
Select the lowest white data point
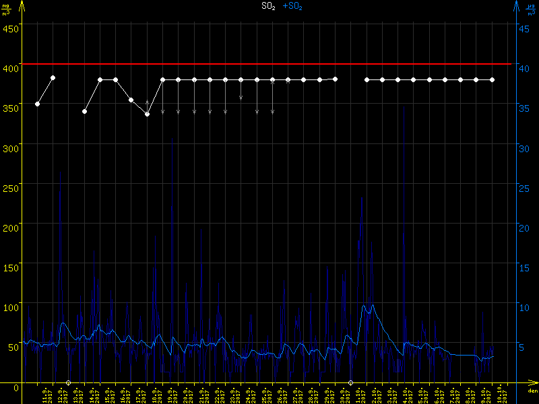[x=147, y=114]
